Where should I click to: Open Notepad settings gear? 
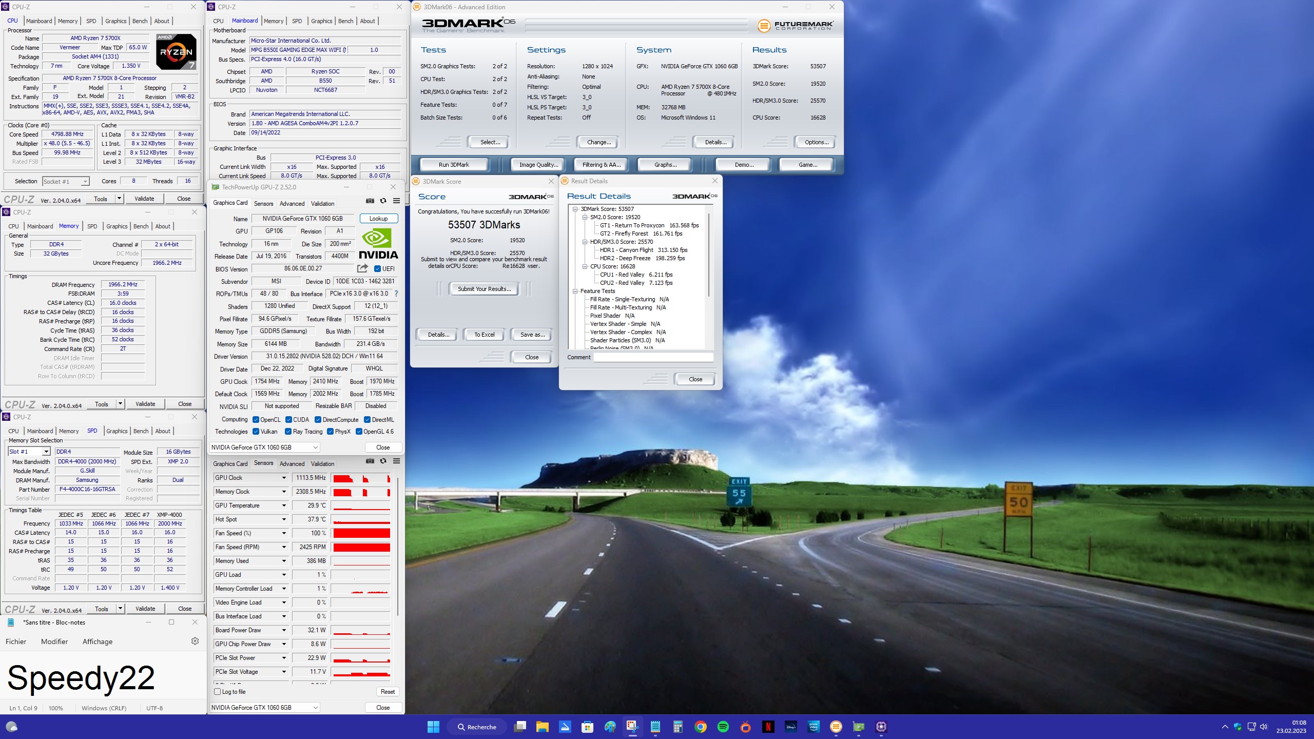pyautogui.click(x=195, y=641)
